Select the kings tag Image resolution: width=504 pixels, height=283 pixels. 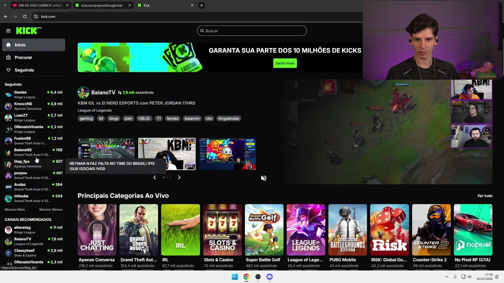pos(114,118)
